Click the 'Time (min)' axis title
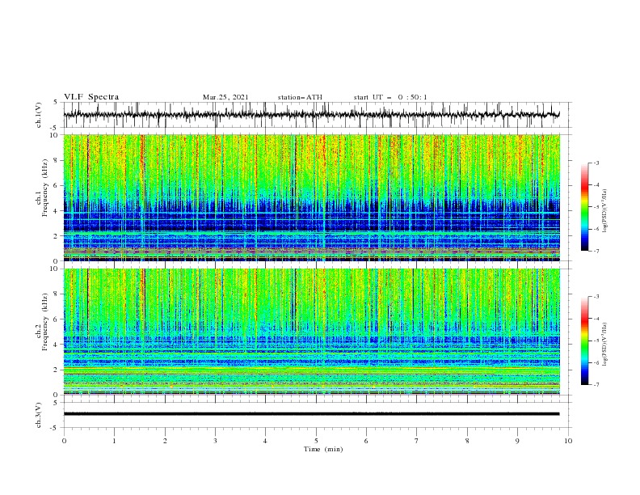Viewport: 640px width, 495px height. (323, 449)
